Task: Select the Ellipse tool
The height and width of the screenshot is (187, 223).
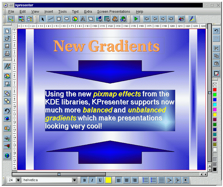Action: pos(66,19)
